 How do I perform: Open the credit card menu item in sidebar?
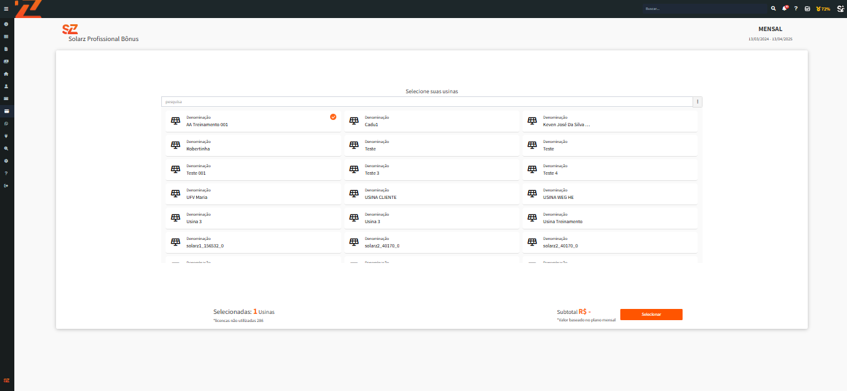[6, 111]
